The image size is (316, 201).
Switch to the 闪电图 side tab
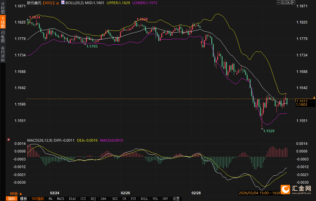click(3, 36)
